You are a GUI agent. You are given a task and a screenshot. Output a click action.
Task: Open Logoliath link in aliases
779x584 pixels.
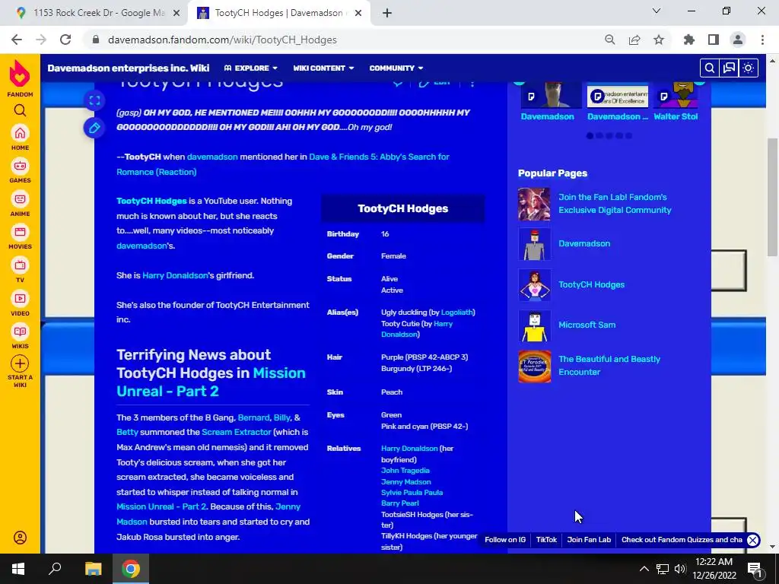click(x=456, y=313)
